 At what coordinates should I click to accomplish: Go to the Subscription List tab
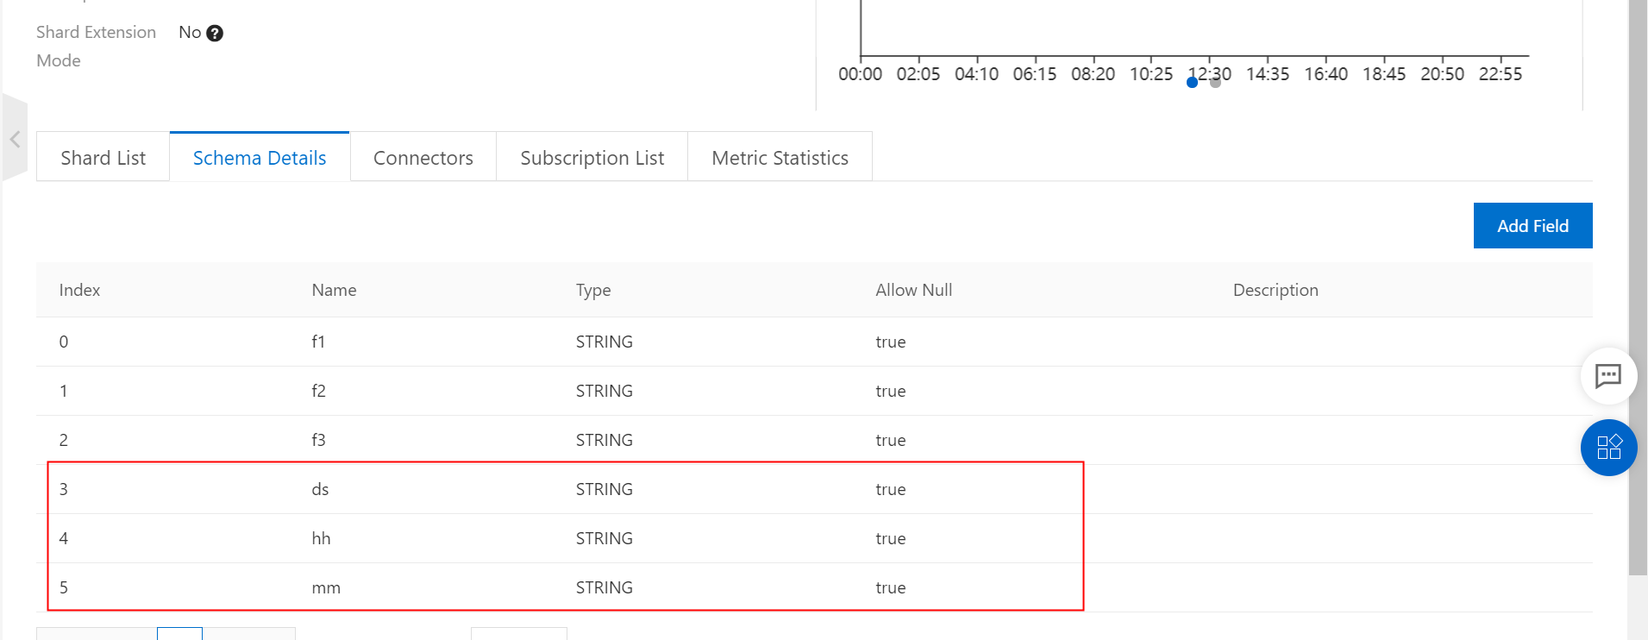(592, 158)
